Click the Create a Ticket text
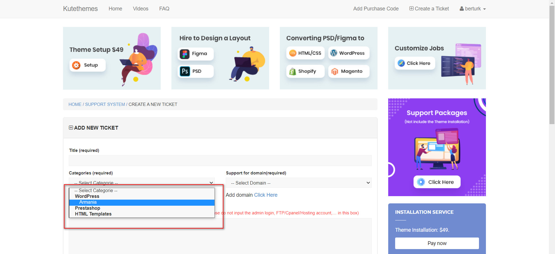 click(432, 9)
